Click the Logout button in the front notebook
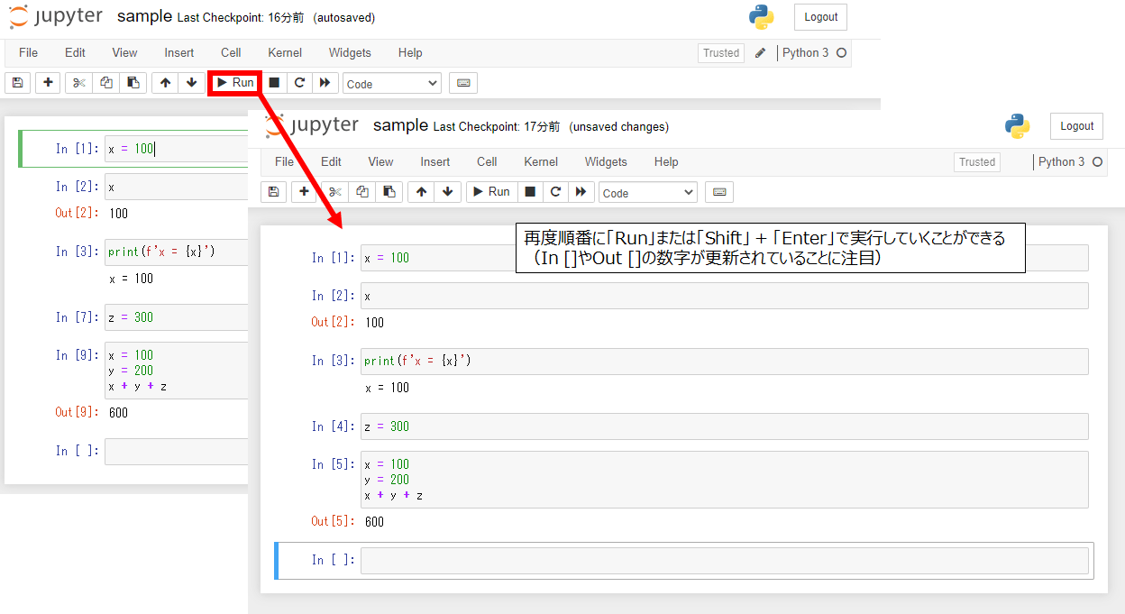 pyautogui.click(x=1076, y=126)
